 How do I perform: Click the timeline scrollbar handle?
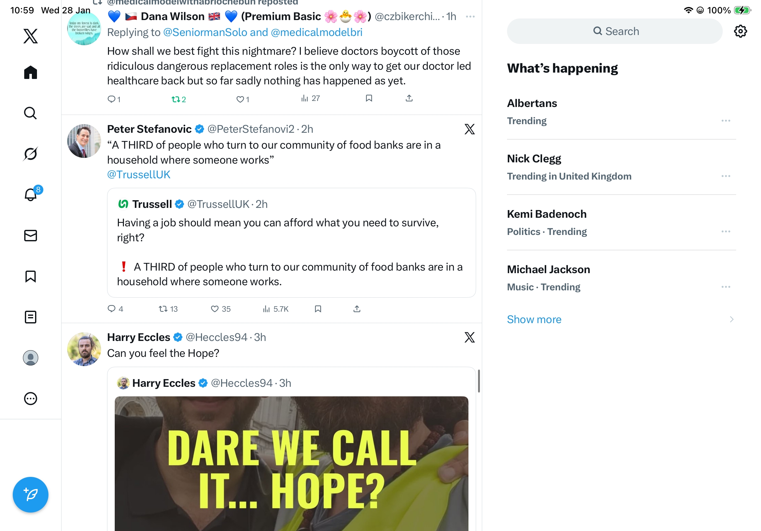click(479, 381)
